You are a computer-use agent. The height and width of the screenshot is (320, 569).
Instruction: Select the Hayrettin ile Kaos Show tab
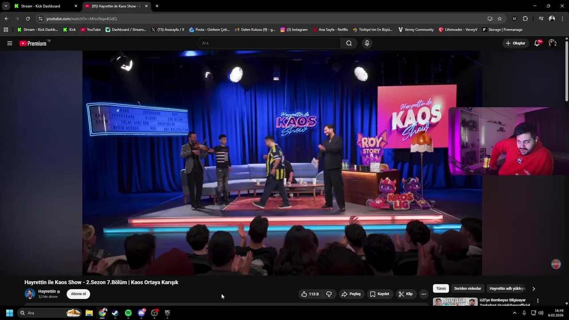point(116,6)
